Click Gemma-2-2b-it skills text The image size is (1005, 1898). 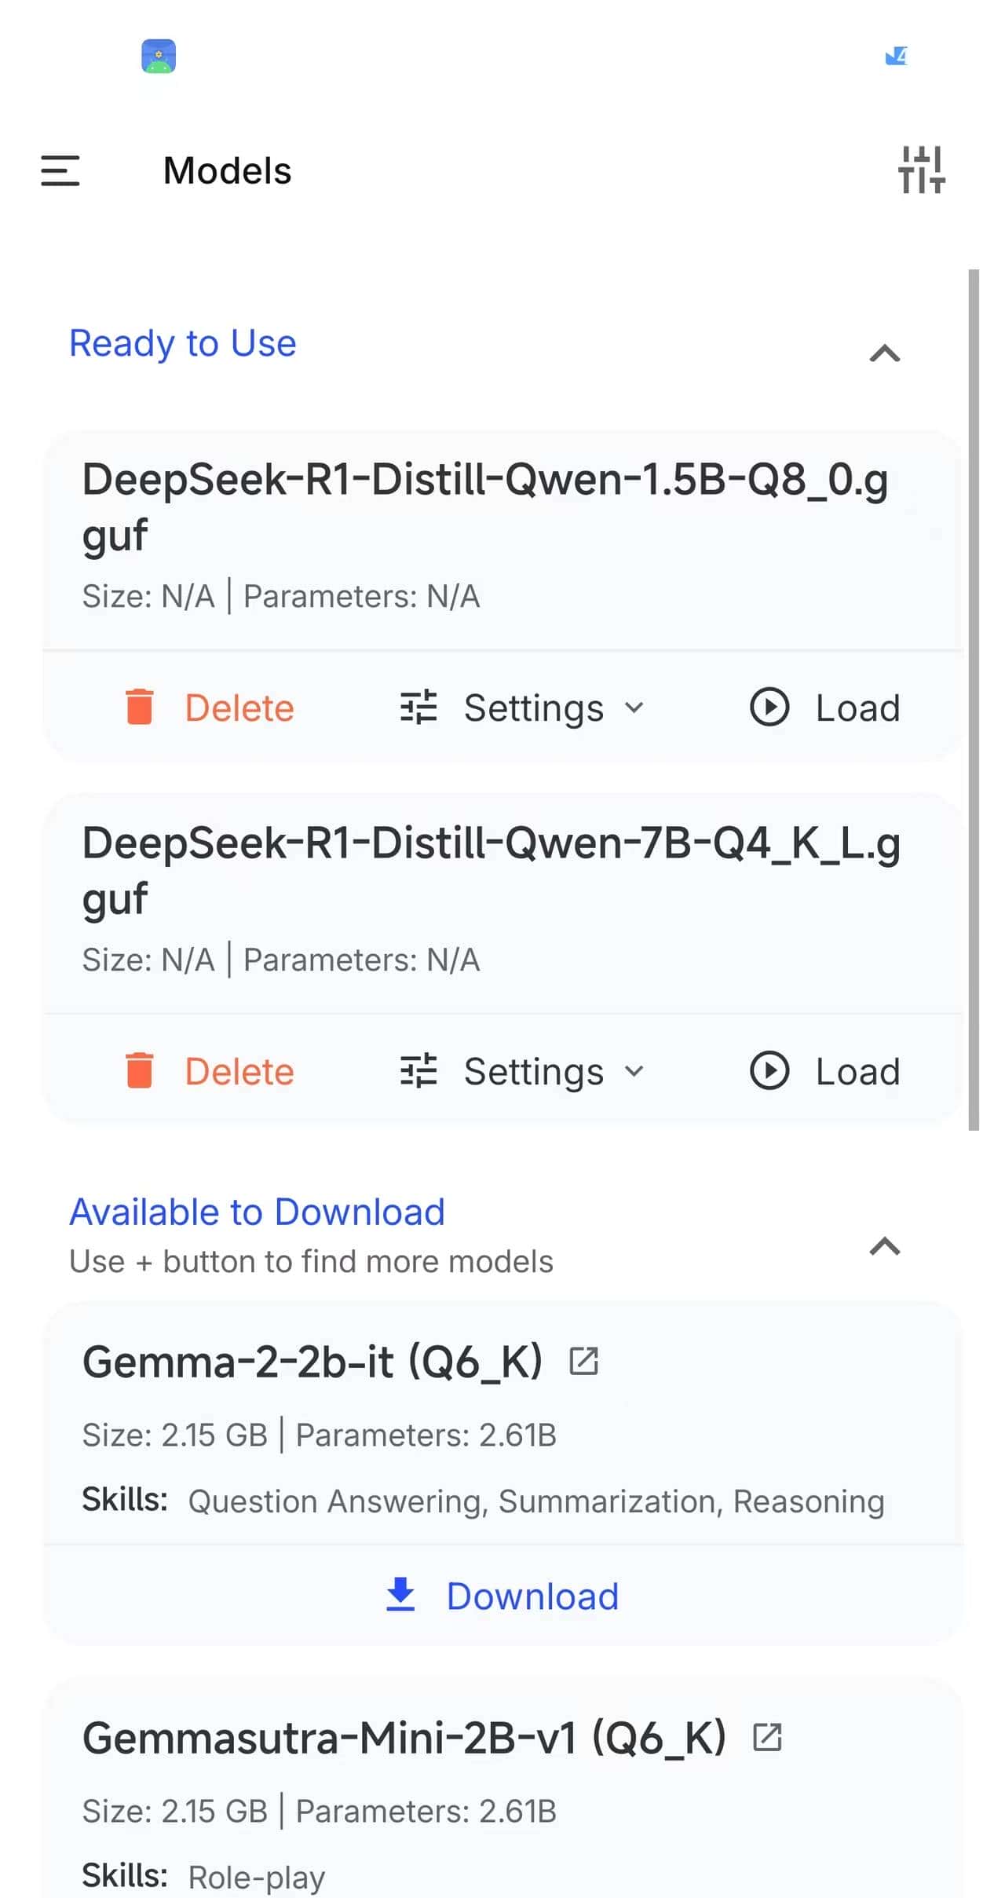(536, 1501)
